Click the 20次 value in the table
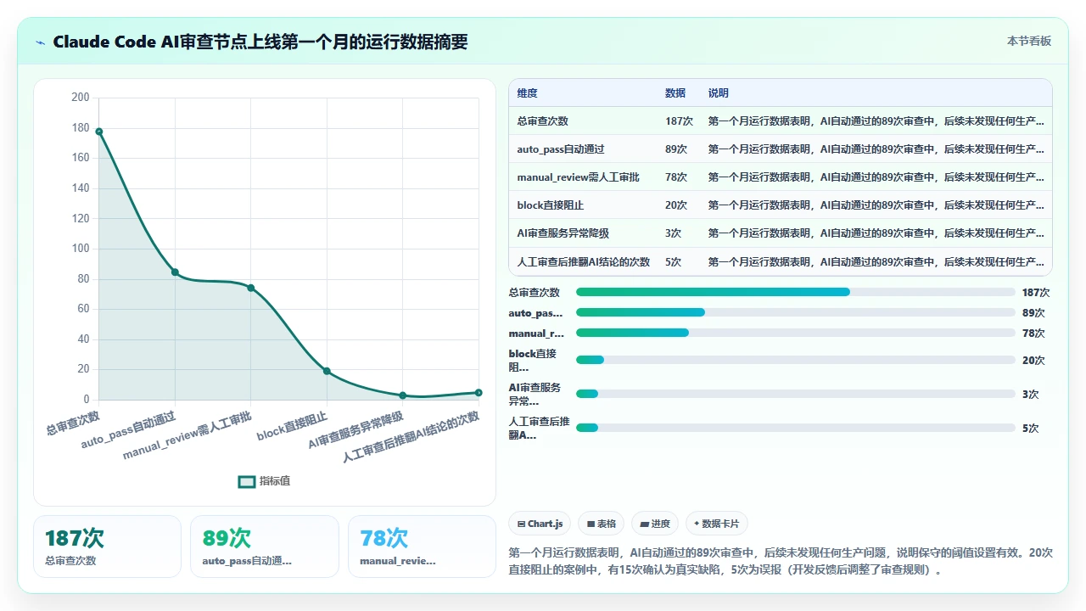Image resolution: width=1086 pixels, height=611 pixels. pos(676,205)
